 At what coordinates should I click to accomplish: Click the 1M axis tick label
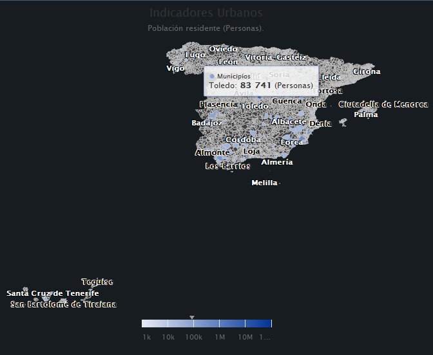[x=220, y=337]
